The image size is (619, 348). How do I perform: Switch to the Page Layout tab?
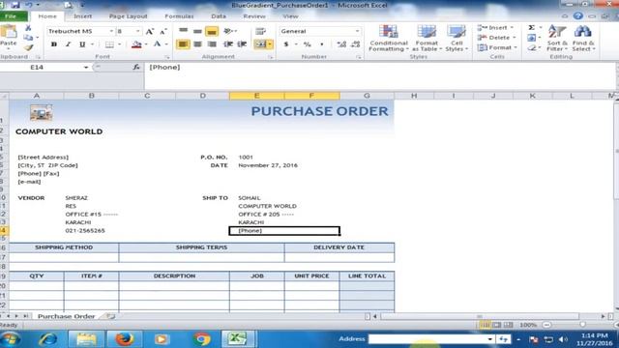point(128,16)
